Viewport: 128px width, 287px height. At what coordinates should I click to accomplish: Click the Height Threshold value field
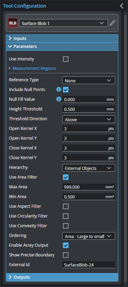(89, 109)
